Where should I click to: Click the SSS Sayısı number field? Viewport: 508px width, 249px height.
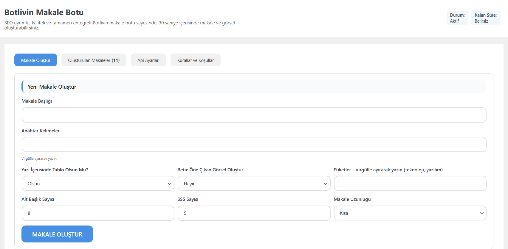click(x=254, y=213)
